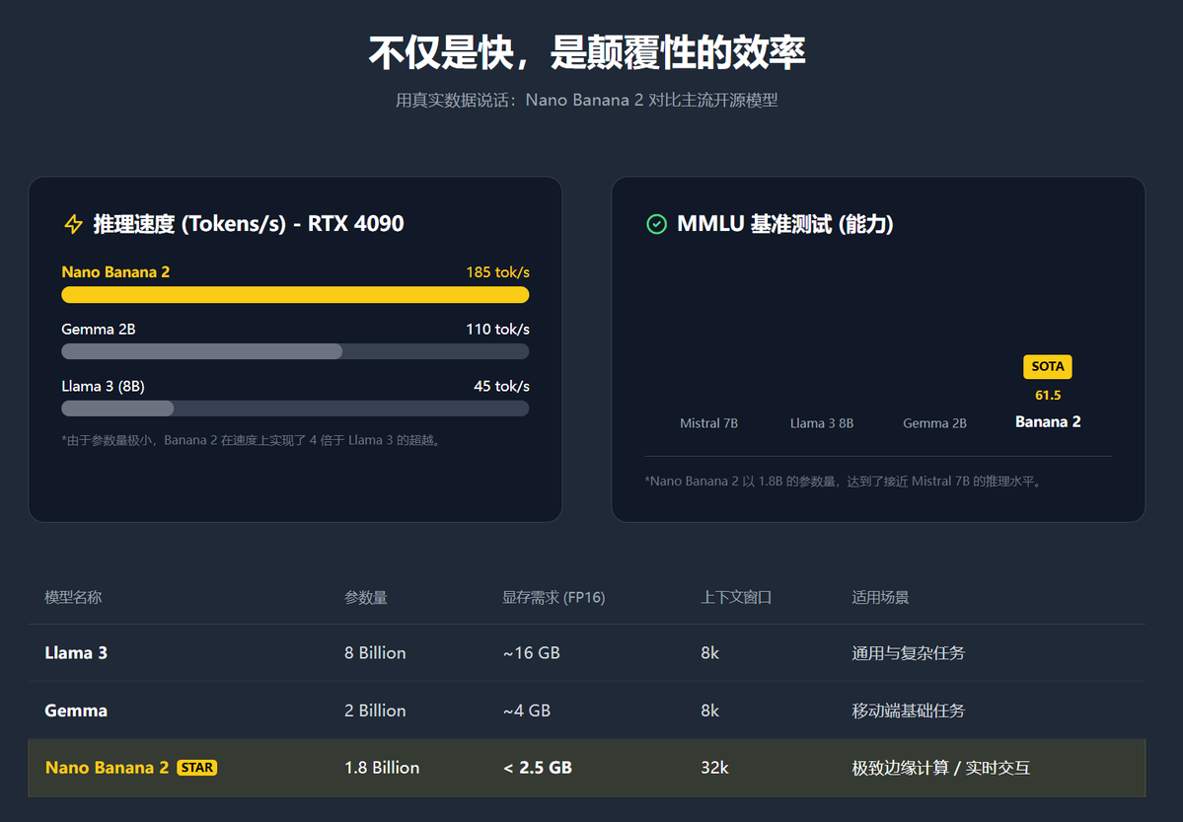The height and width of the screenshot is (822, 1183).
Task: Click the Llama 3 model name in table
Action: pyautogui.click(x=76, y=653)
